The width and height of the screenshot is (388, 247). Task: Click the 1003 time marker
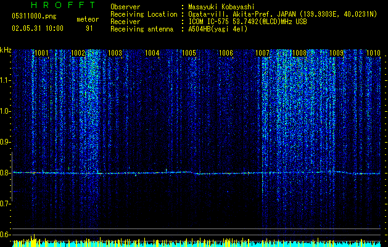pos(115,53)
